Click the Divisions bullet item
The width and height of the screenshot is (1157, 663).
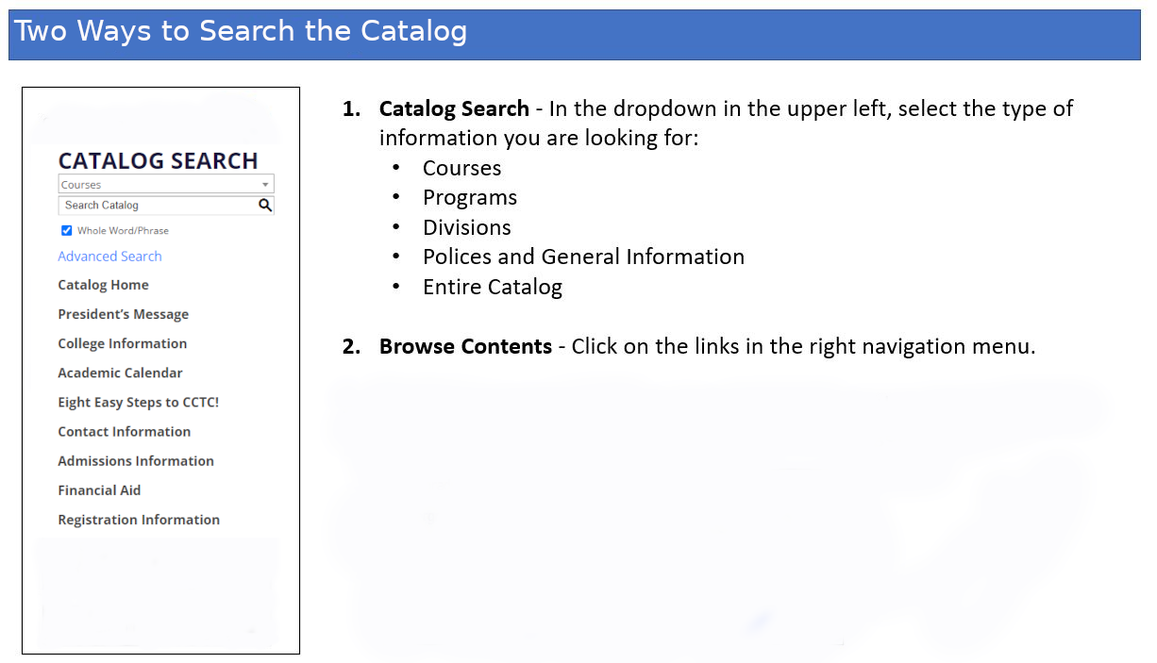[x=466, y=228]
